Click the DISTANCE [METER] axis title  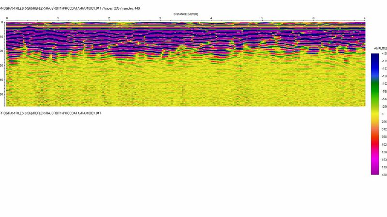pyautogui.click(x=185, y=14)
